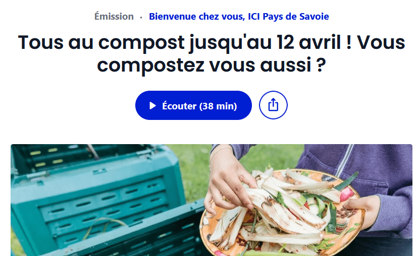420x256 pixels.
Task: Open Bienvenue chez vous show link
Action: 239,17
